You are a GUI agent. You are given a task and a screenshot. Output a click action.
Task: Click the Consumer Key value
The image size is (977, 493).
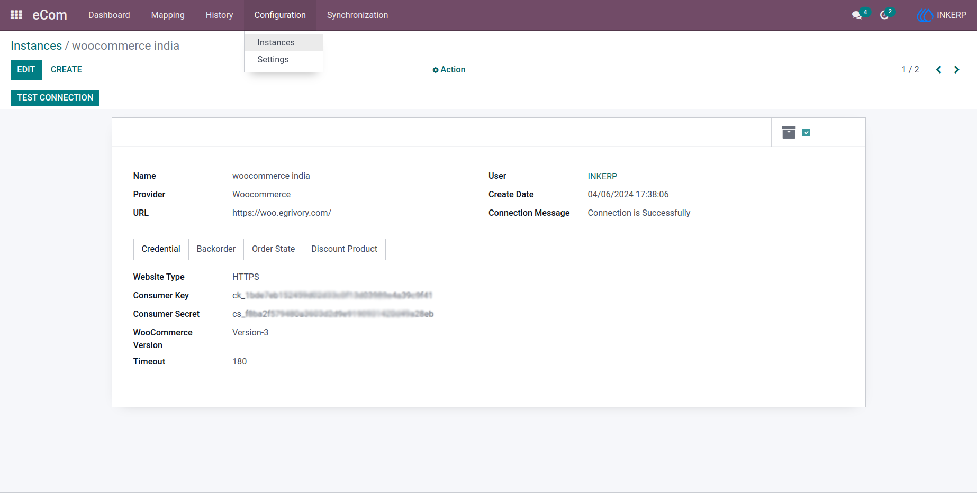pos(332,296)
